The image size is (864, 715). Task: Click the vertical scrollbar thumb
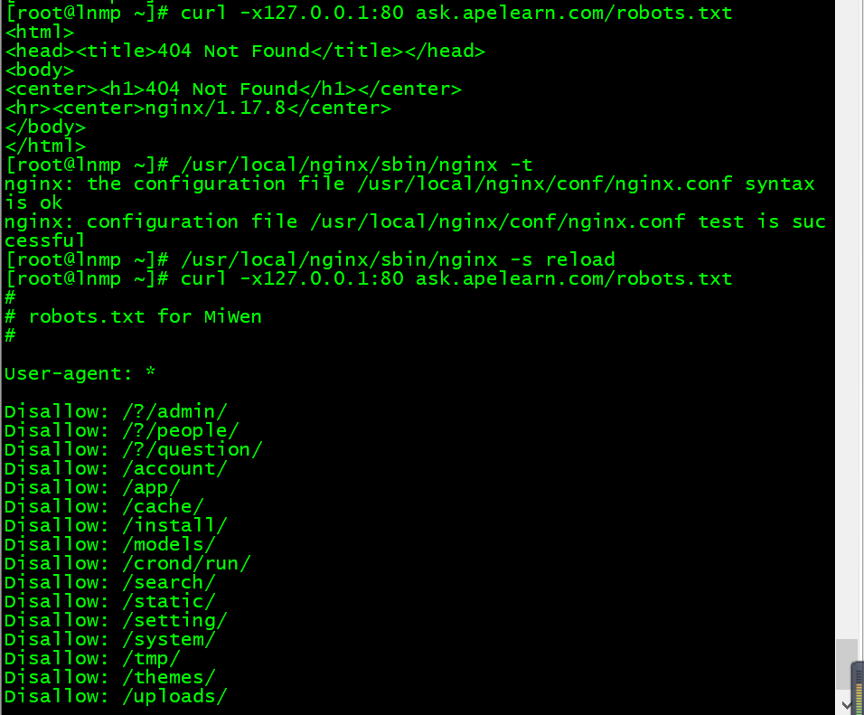[x=846, y=664]
